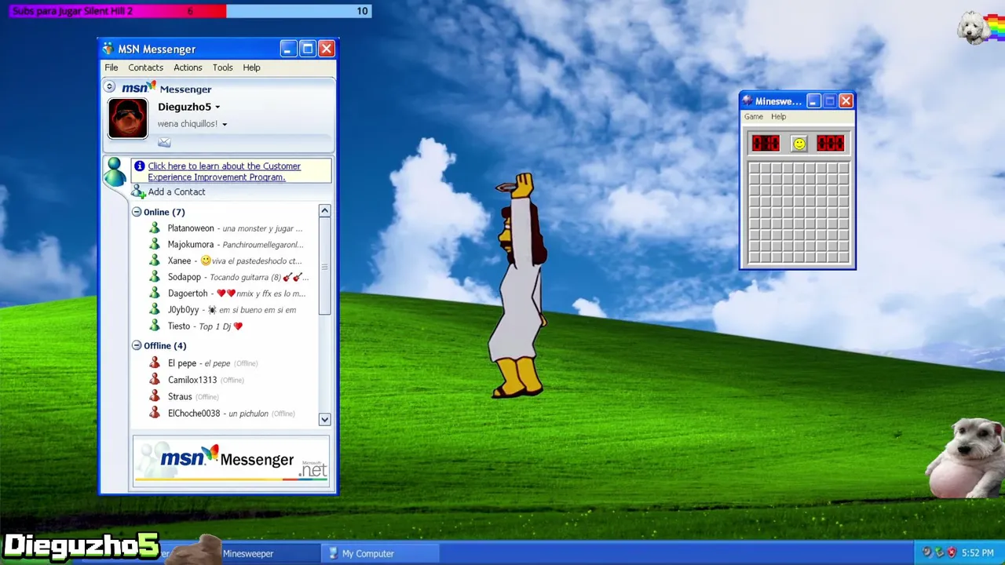This screenshot has width=1005, height=565.
Task: Click the My Computer icon on the taskbar
Action: (333, 553)
